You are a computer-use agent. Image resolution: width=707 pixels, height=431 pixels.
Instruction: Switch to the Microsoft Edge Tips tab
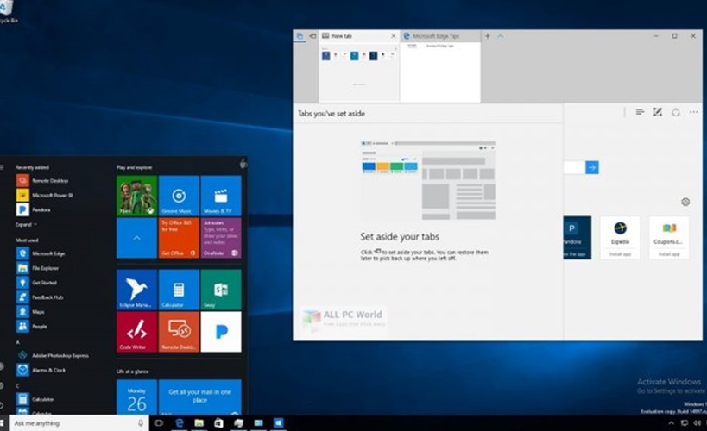(x=439, y=36)
